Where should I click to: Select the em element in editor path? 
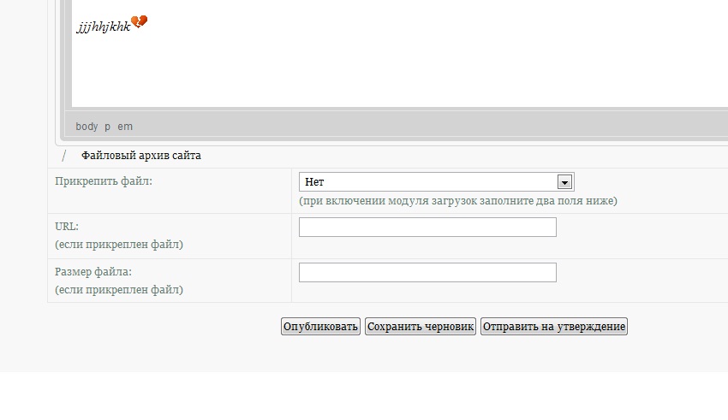tap(125, 126)
